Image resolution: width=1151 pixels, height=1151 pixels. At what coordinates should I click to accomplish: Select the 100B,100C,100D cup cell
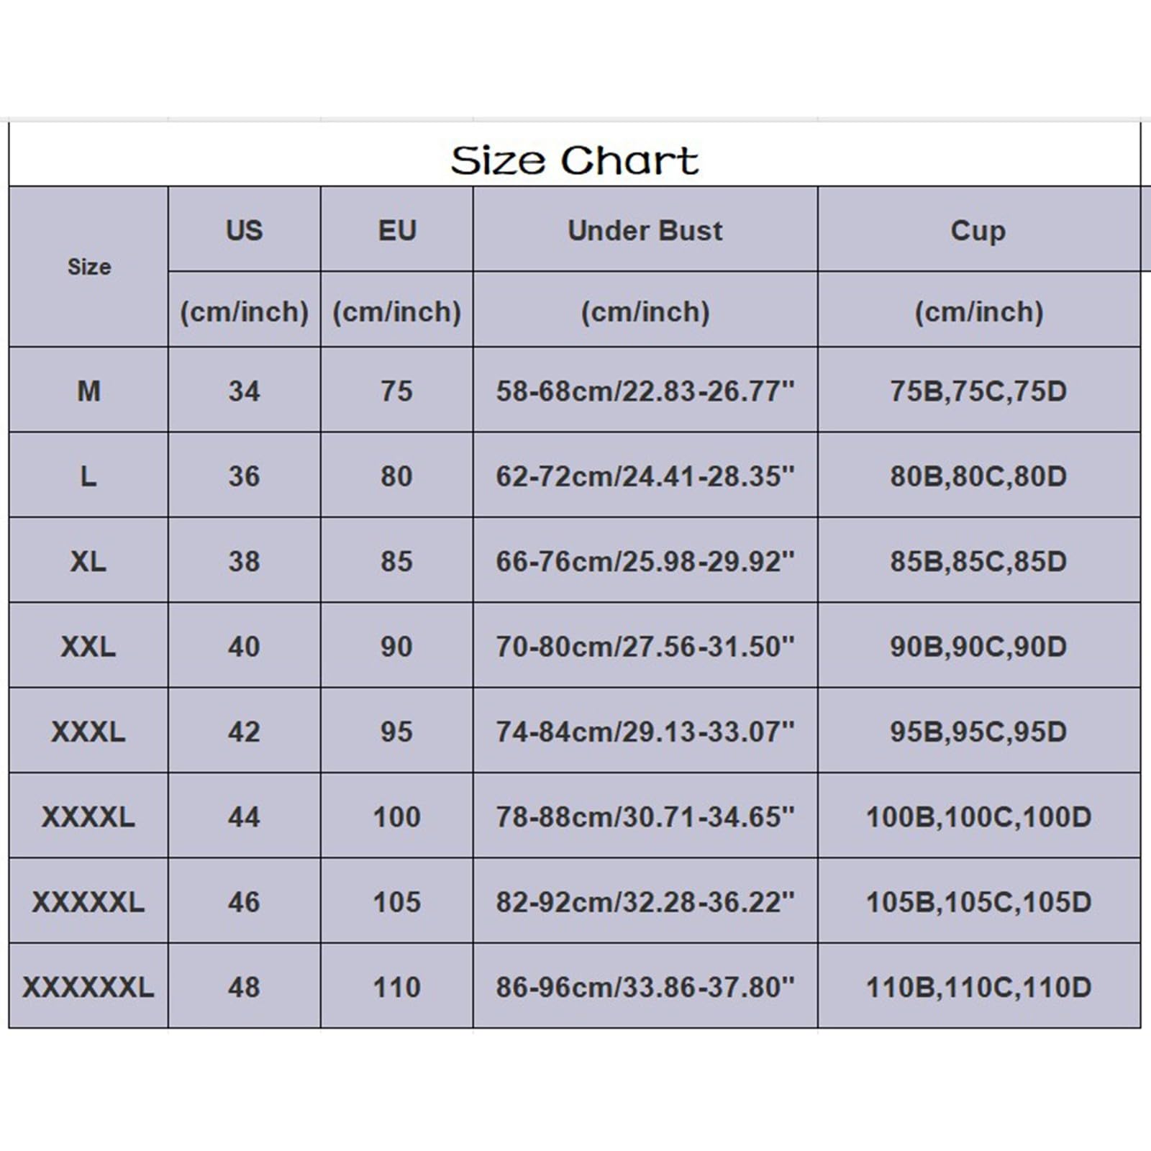click(x=978, y=816)
